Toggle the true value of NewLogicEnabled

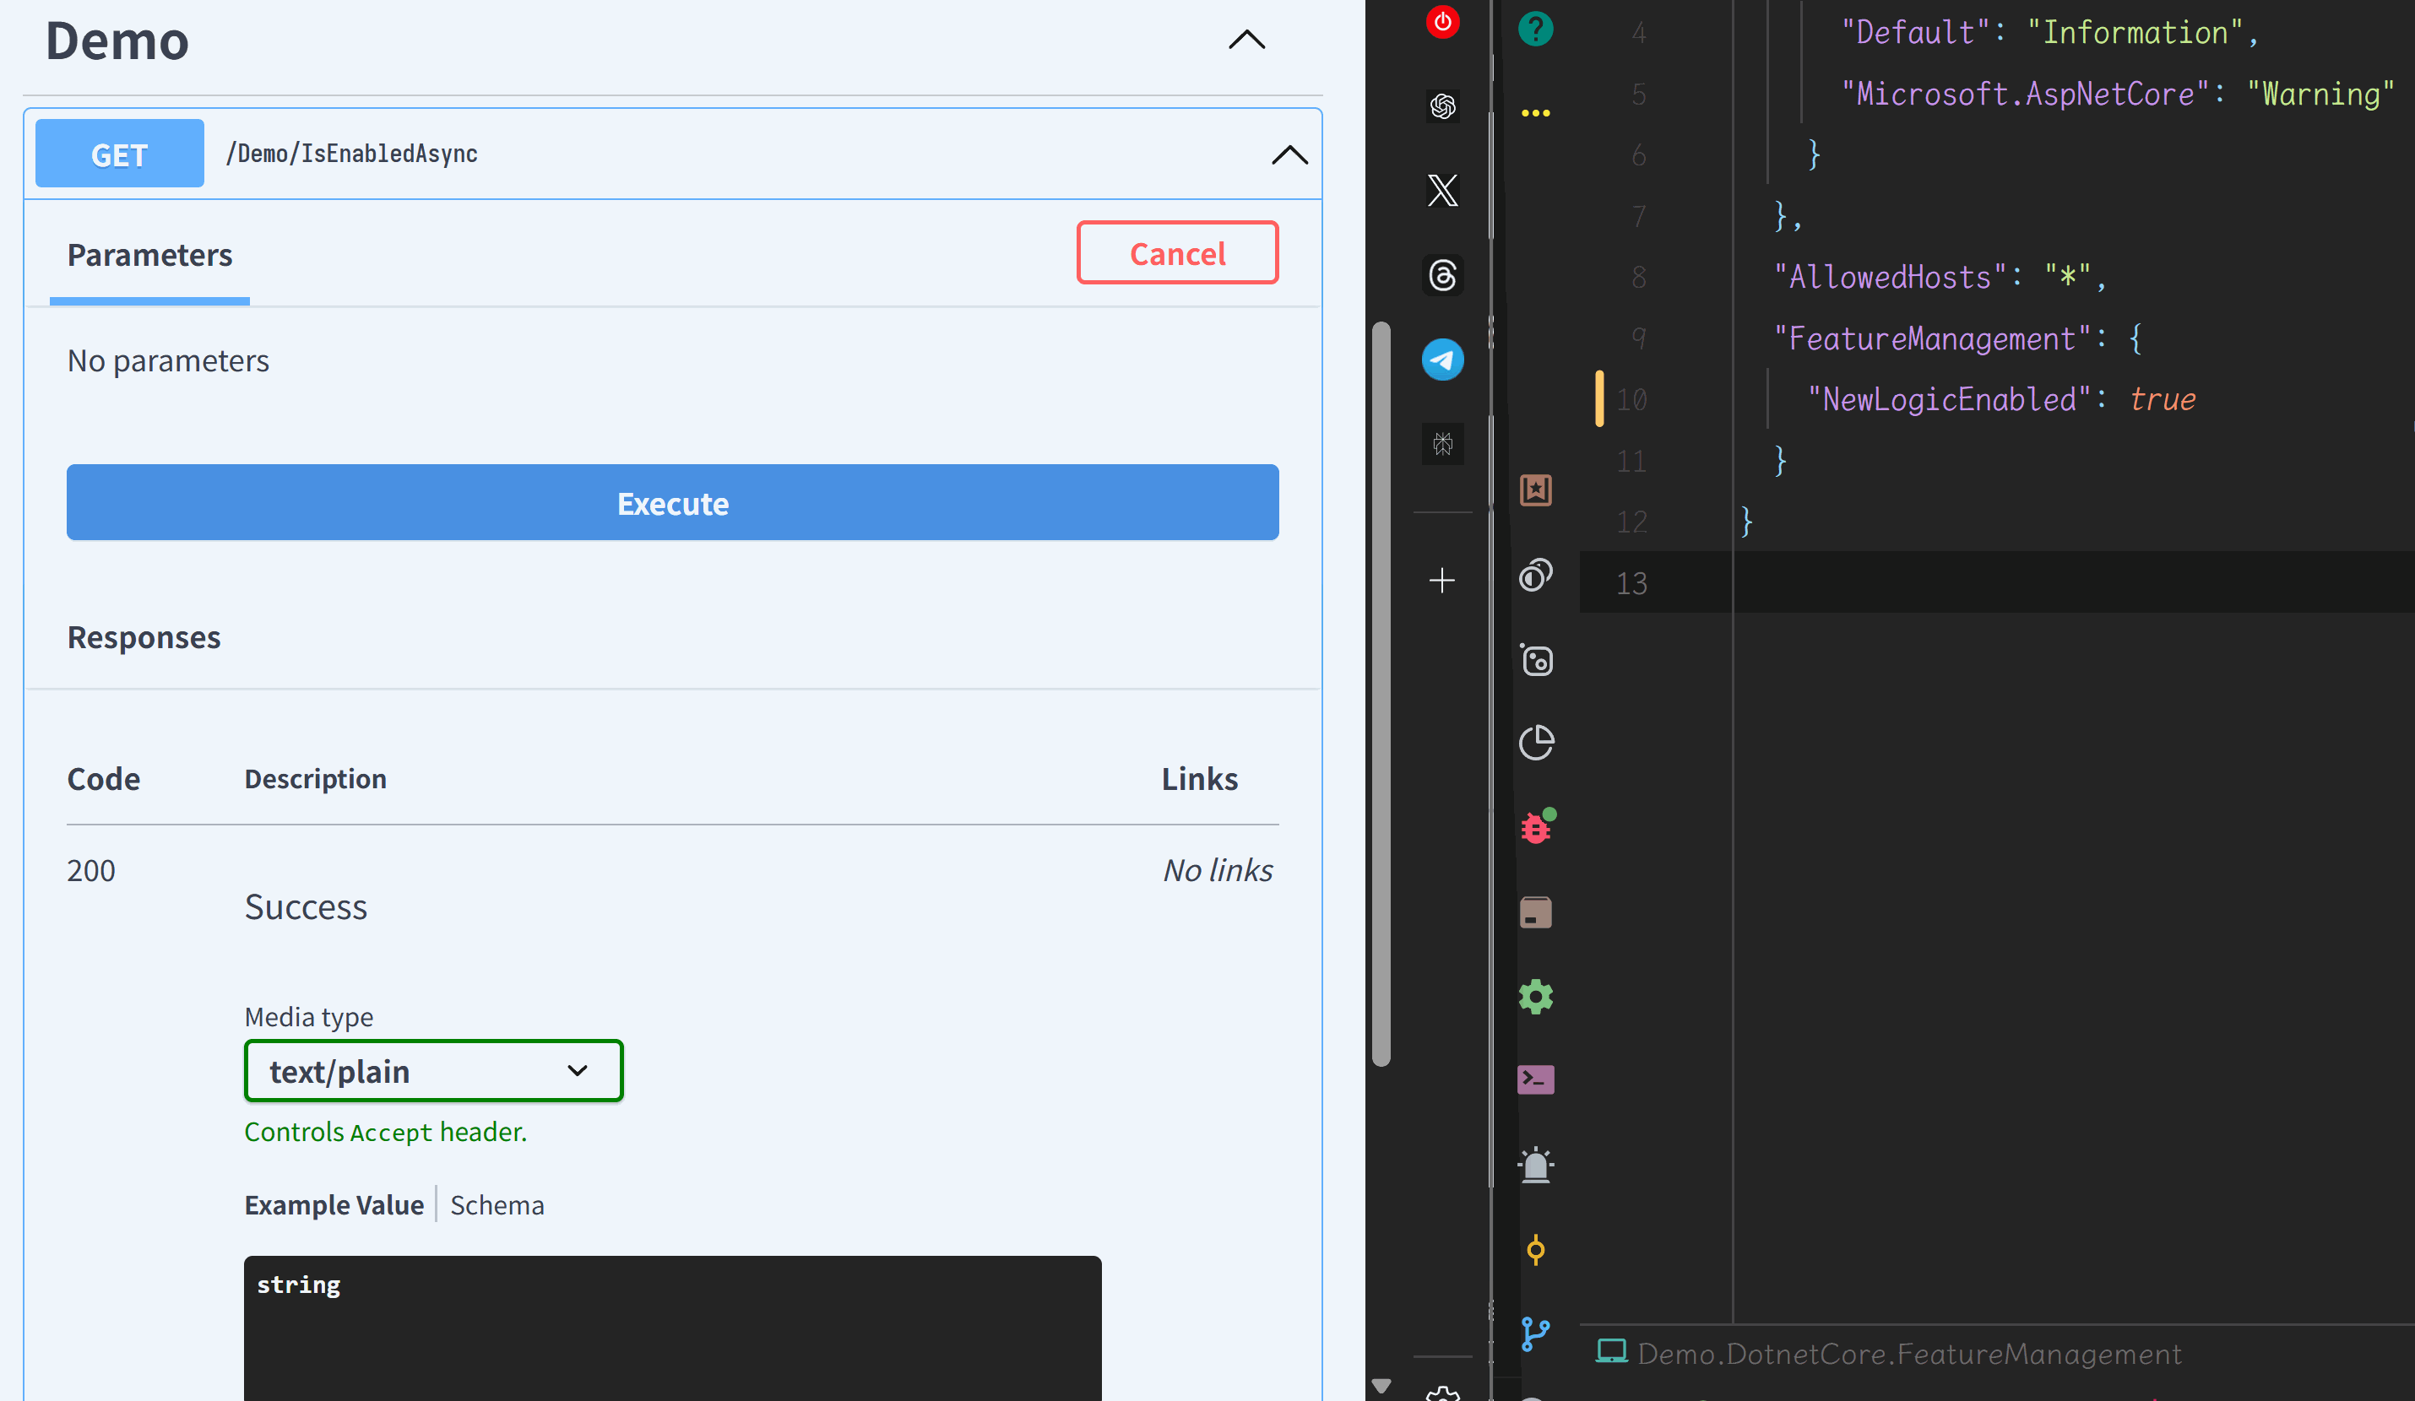pyautogui.click(x=2162, y=399)
